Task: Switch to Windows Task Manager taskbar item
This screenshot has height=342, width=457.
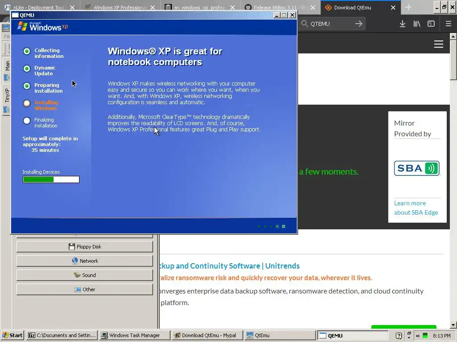Action: pos(134,335)
